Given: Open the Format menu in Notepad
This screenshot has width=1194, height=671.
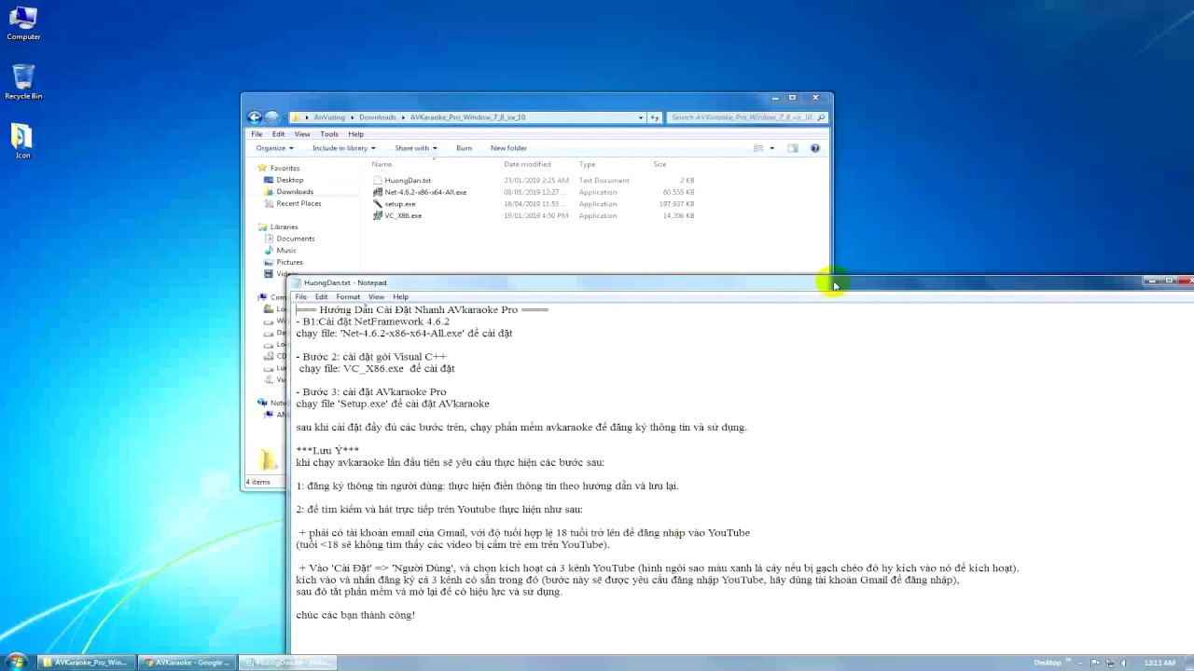Looking at the screenshot, I should pyautogui.click(x=348, y=297).
